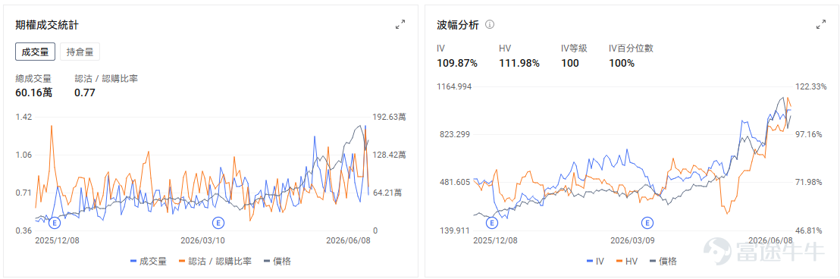
Task: Click the 192.63萬 volume axis label
Action: (390, 117)
